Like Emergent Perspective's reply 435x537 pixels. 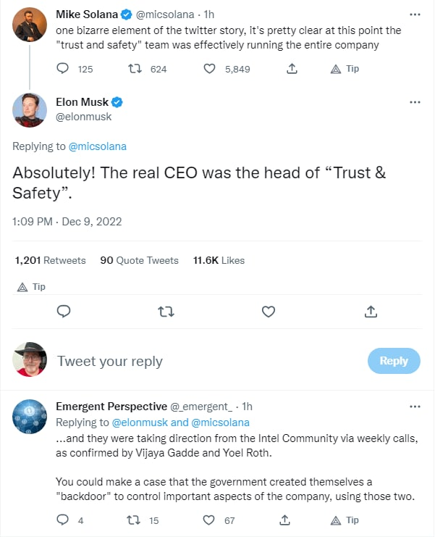pyautogui.click(x=210, y=520)
